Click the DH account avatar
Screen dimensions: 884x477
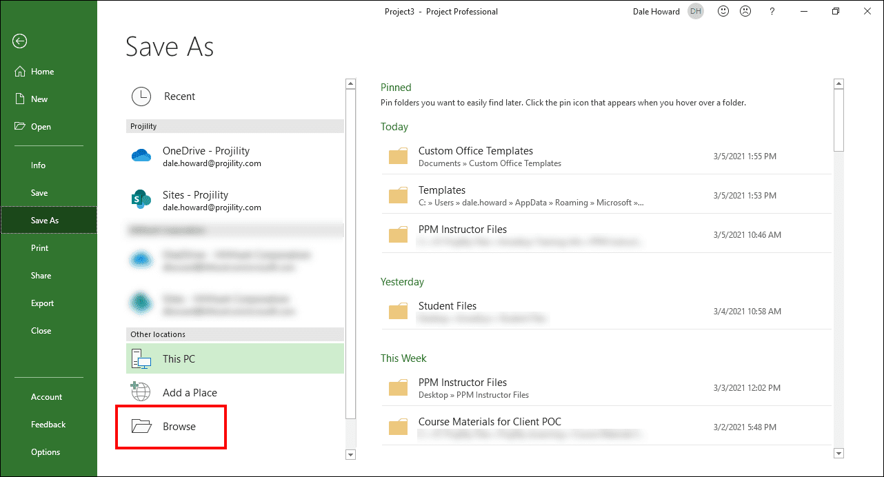coord(696,12)
